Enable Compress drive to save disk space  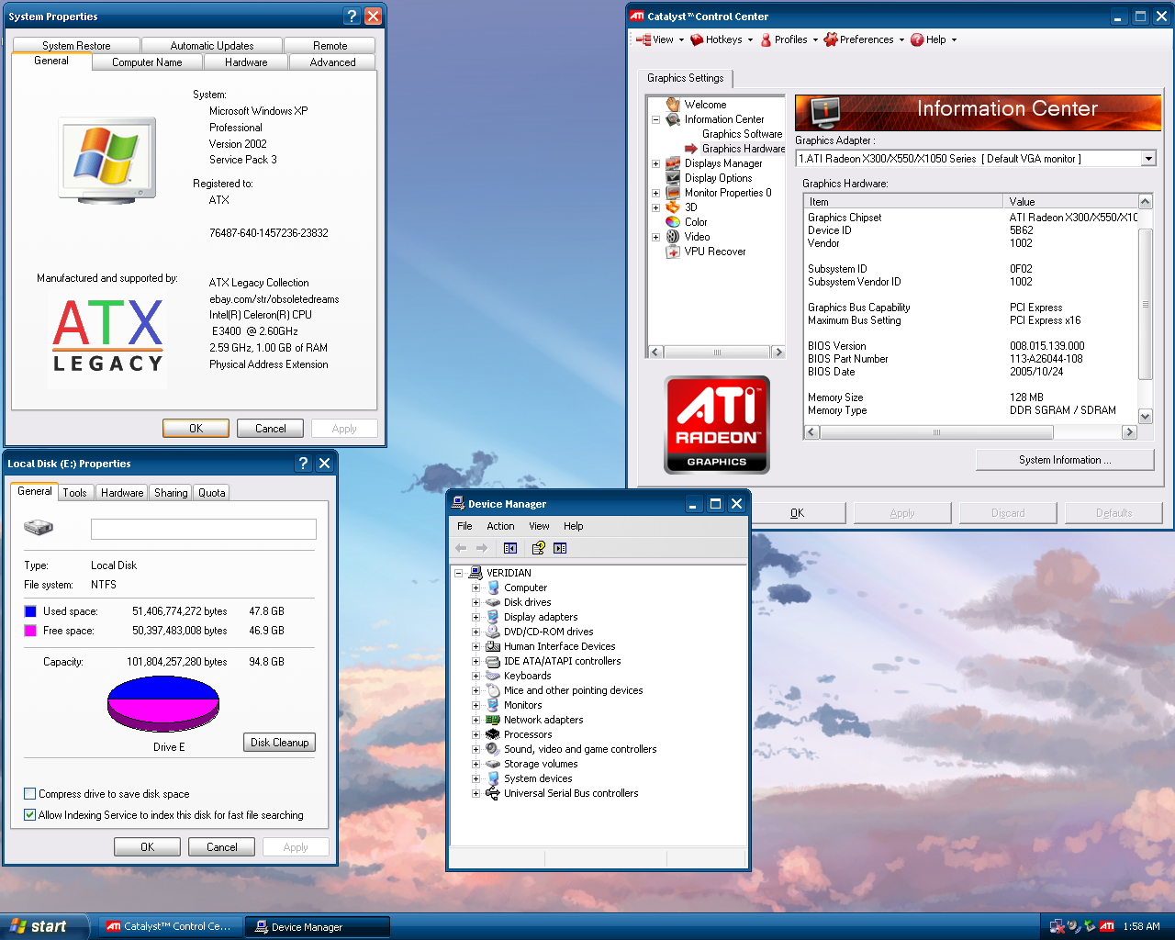click(x=30, y=794)
